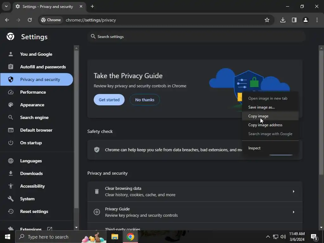Viewport: 324px width, 243px height.
Task: Select the Settings - Privacy and security tab
Action: tap(49, 7)
